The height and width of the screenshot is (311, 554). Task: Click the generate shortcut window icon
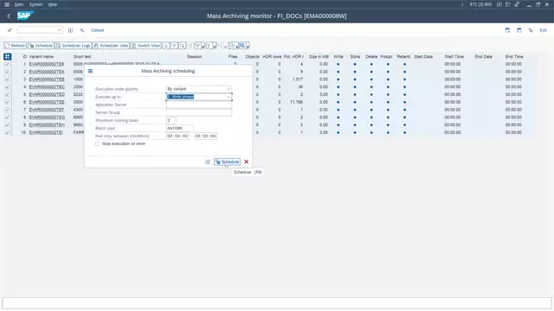(519, 30)
